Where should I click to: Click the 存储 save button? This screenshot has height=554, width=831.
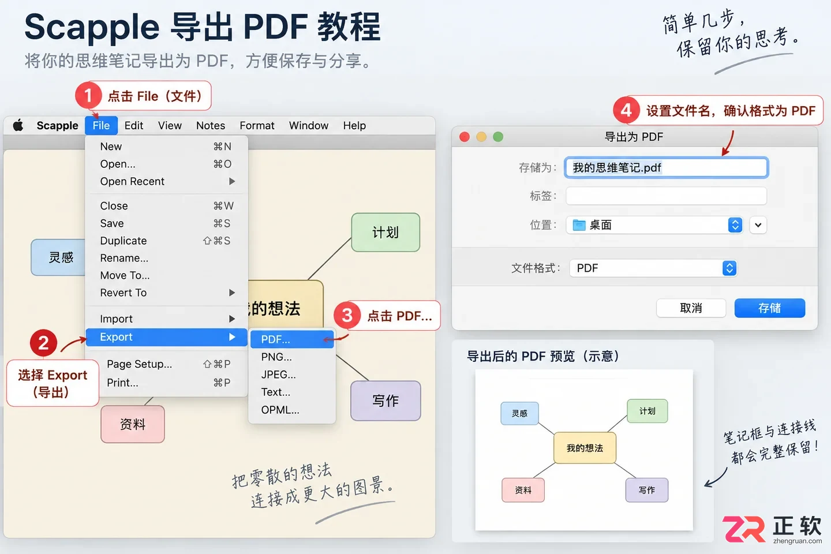click(770, 308)
